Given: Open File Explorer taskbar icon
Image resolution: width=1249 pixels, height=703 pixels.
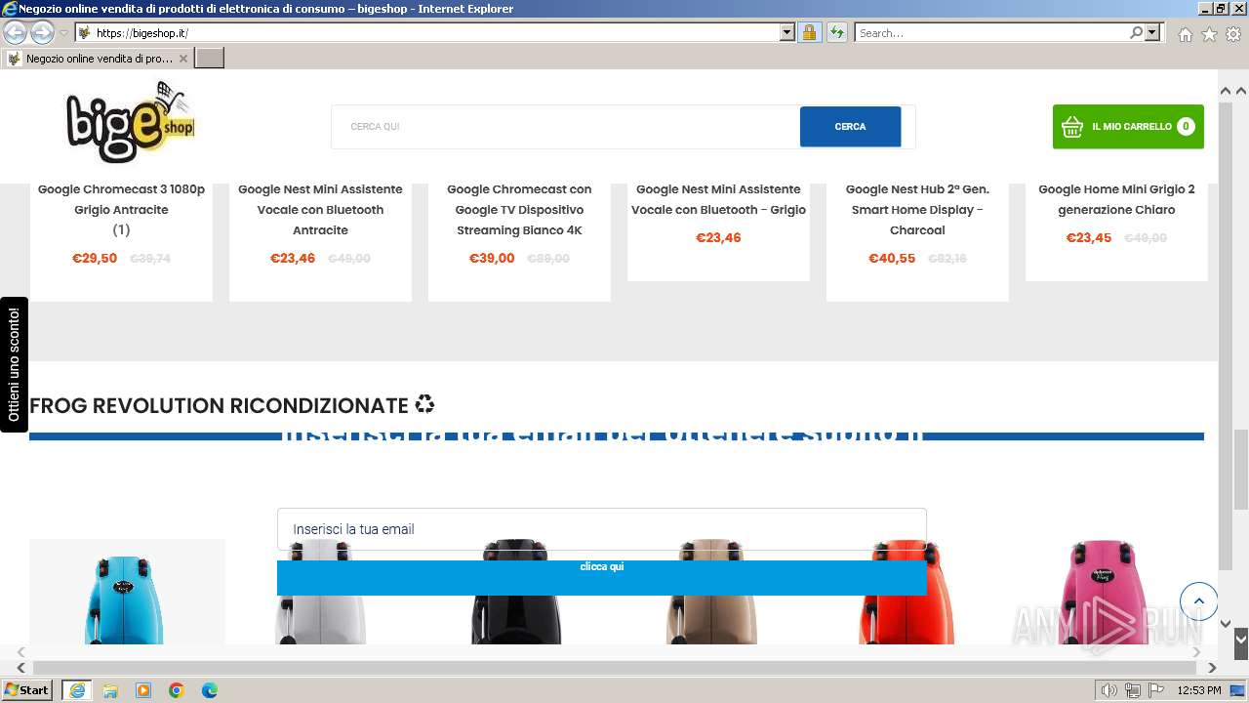Looking at the screenshot, I should coord(110,690).
